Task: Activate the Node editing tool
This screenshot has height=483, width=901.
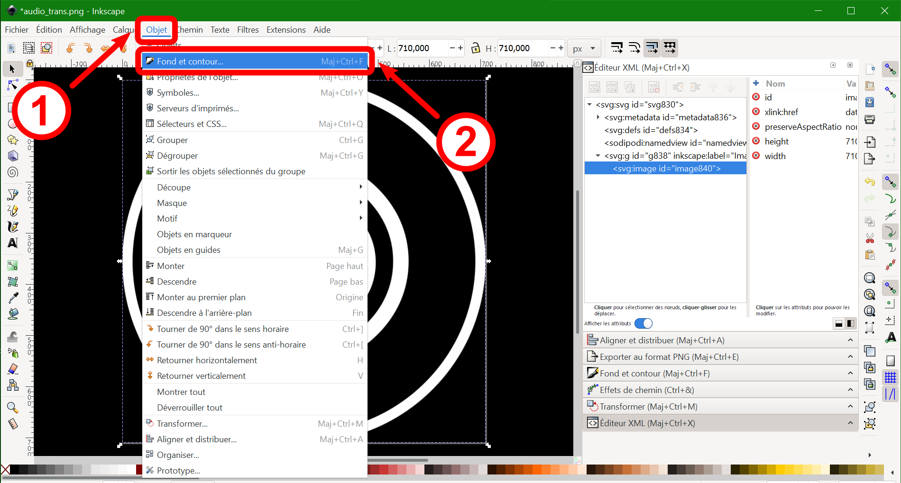Action: tap(13, 85)
